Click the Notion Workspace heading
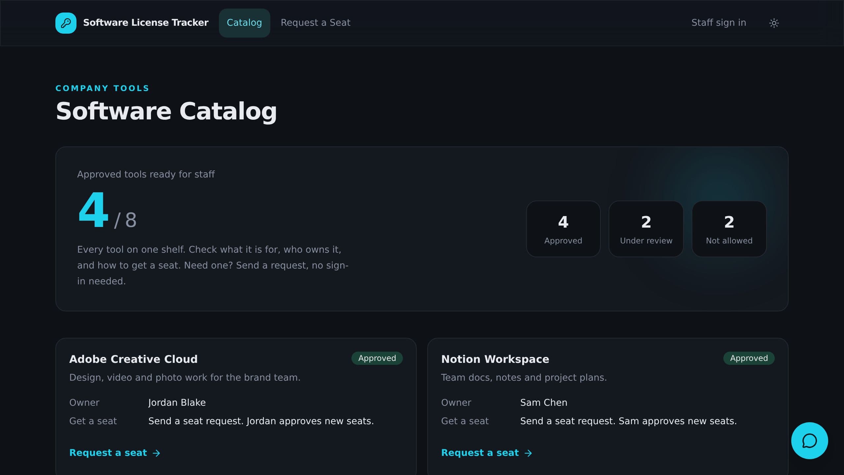The image size is (844, 475). tap(495, 359)
